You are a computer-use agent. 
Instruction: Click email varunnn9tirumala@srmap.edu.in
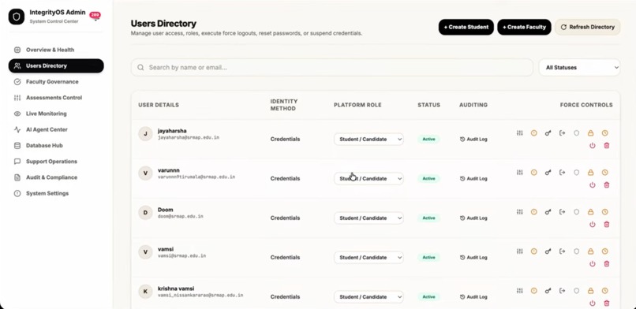196,177
